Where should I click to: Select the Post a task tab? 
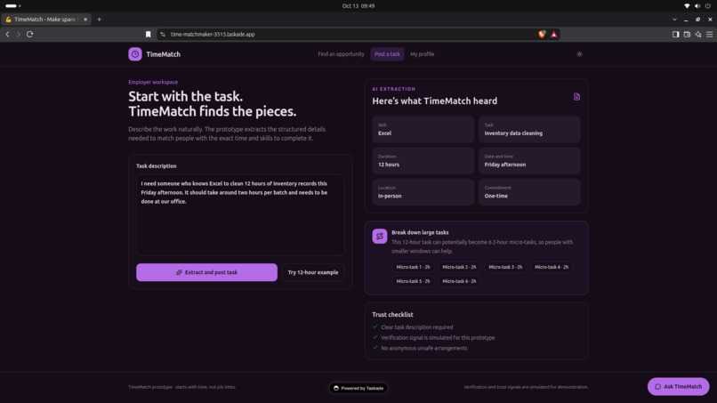[x=387, y=54]
